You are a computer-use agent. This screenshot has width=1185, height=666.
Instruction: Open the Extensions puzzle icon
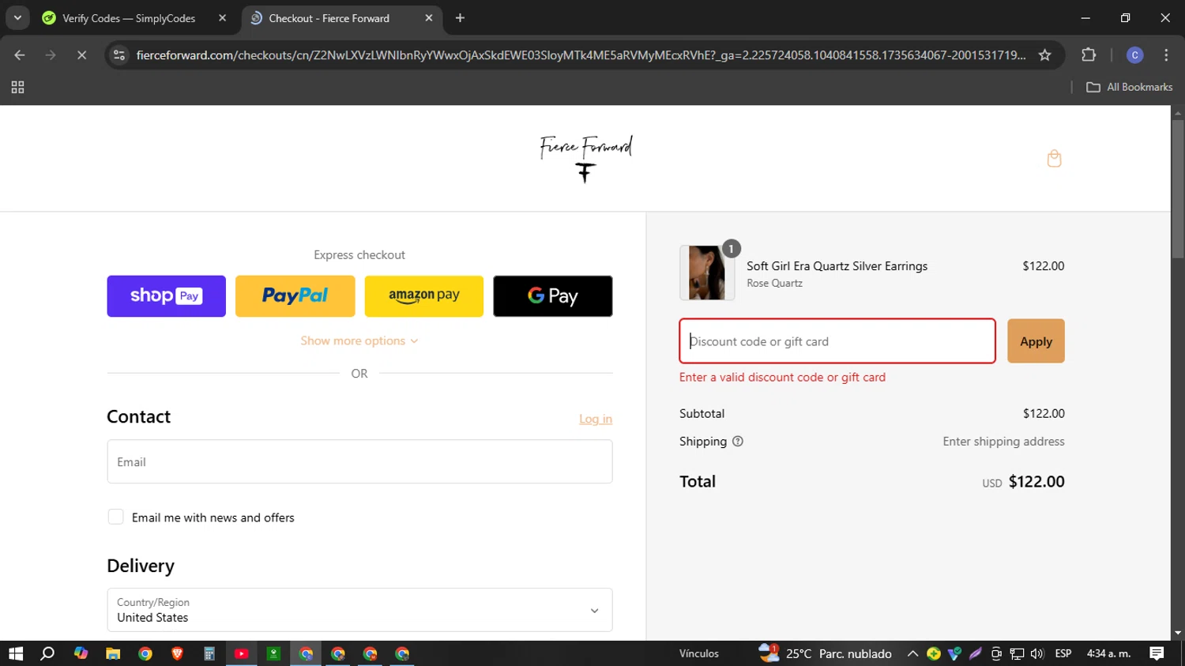(x=1089, y=55)
